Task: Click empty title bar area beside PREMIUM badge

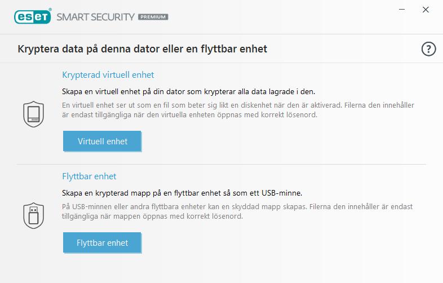Action: [271, 17]
